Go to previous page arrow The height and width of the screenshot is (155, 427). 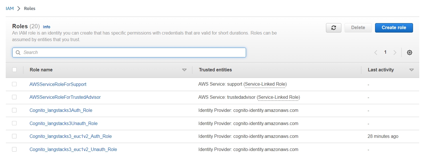point(376,53)
